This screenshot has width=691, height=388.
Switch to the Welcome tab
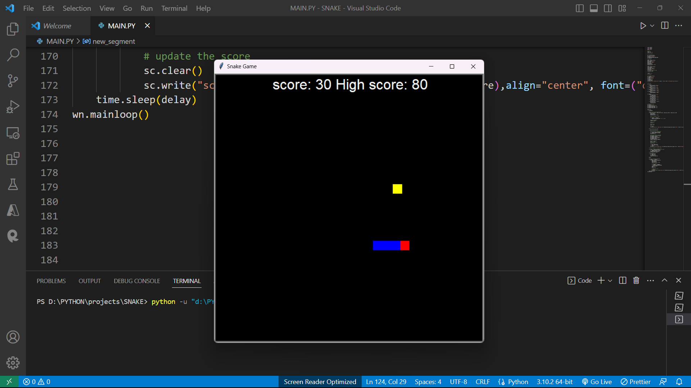point(57,26)
